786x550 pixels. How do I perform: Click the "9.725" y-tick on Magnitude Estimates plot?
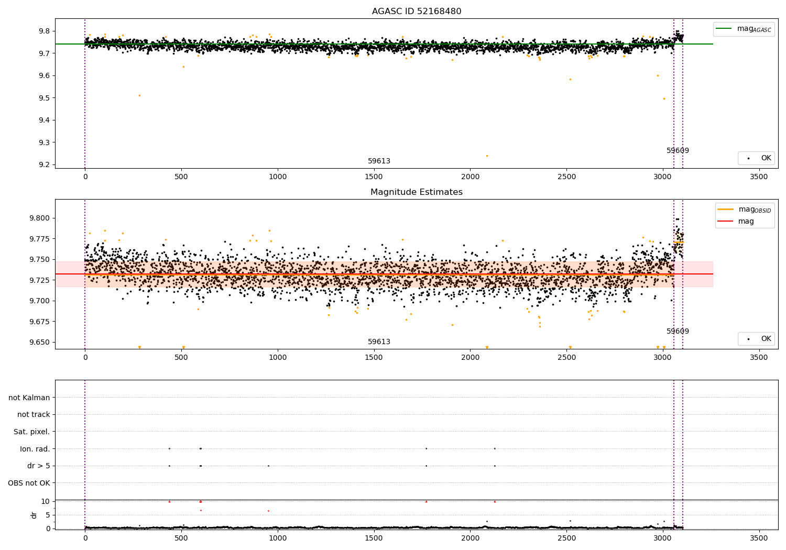[40, 280]
